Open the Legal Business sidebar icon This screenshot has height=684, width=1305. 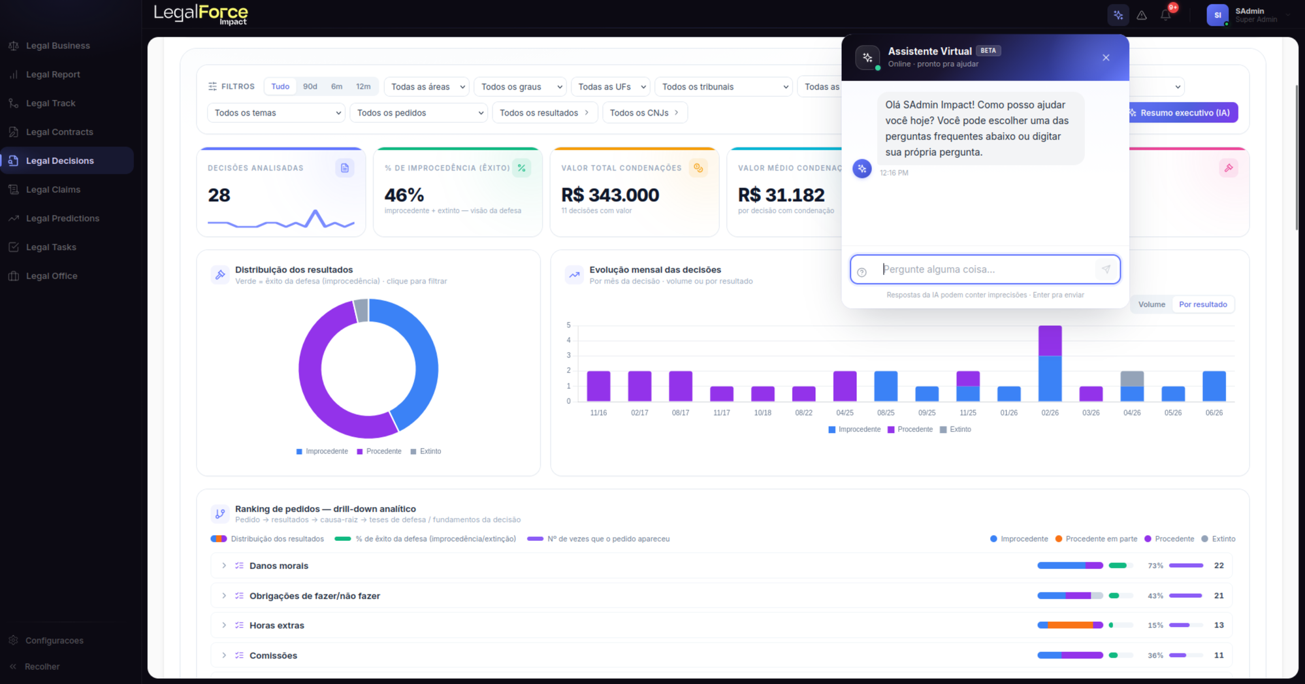tap(14, 46)
